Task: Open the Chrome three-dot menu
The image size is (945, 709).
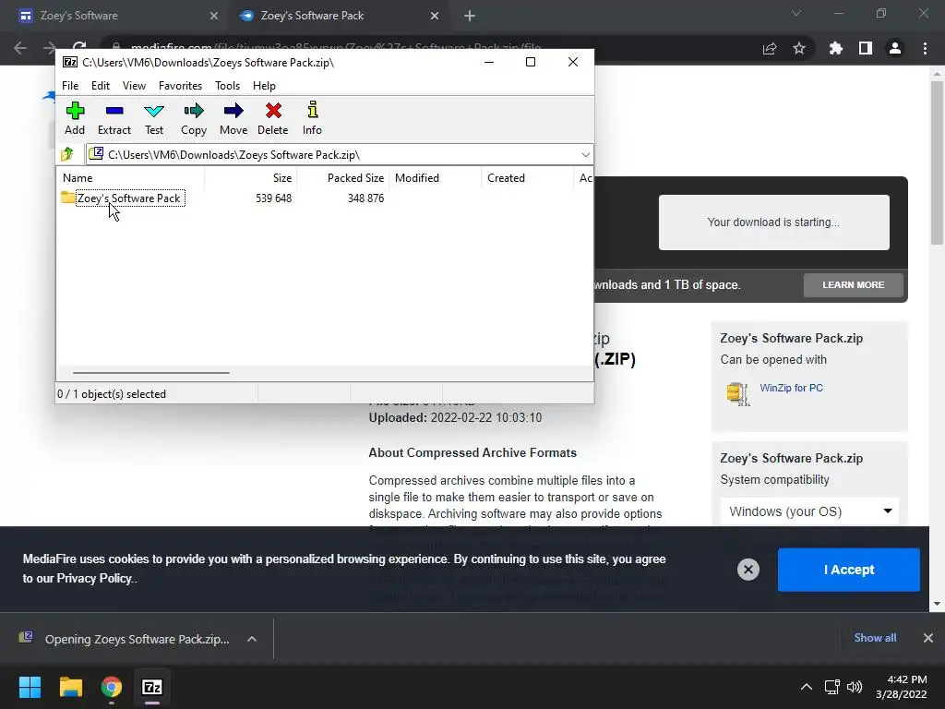Action: pos(925,48)
